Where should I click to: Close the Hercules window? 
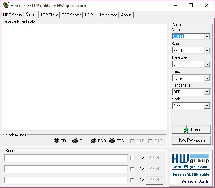tap(207, 5)
